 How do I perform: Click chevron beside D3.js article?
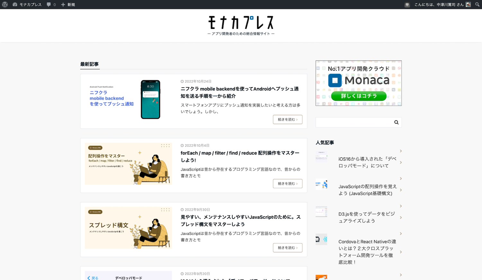[401, 217]
